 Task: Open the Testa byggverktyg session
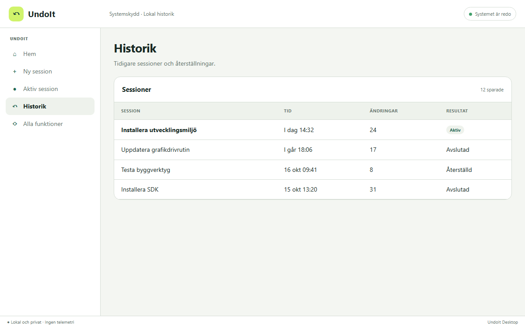click(x=312, y=170)
